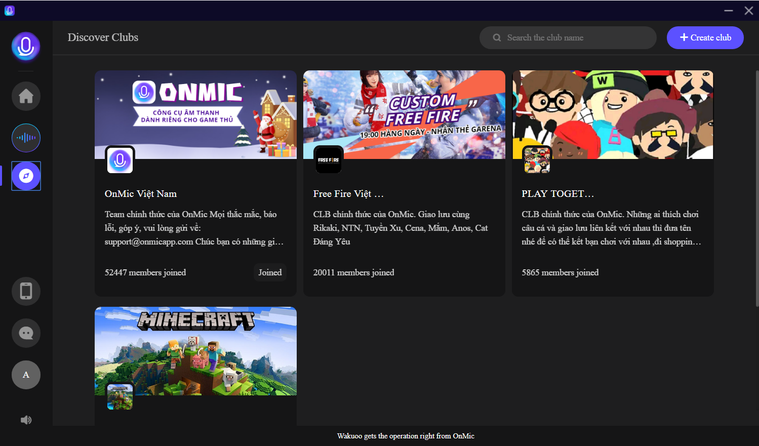Image resolution: width=759 pixels, height=446 pixels.
Task: Click the OnMic app icon in title bar
Action: pyautogui.click(x=9, y=10)
